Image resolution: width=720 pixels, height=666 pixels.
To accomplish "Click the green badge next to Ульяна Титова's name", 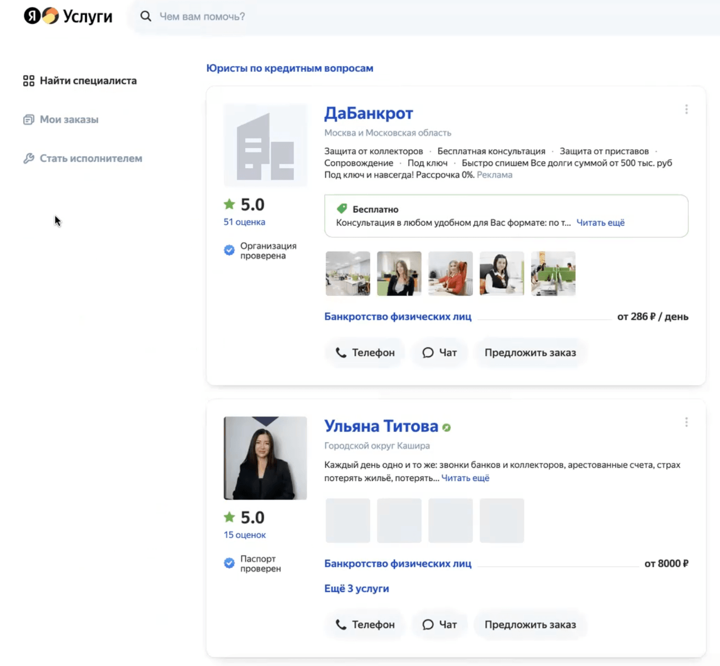I will coord(447,428).
